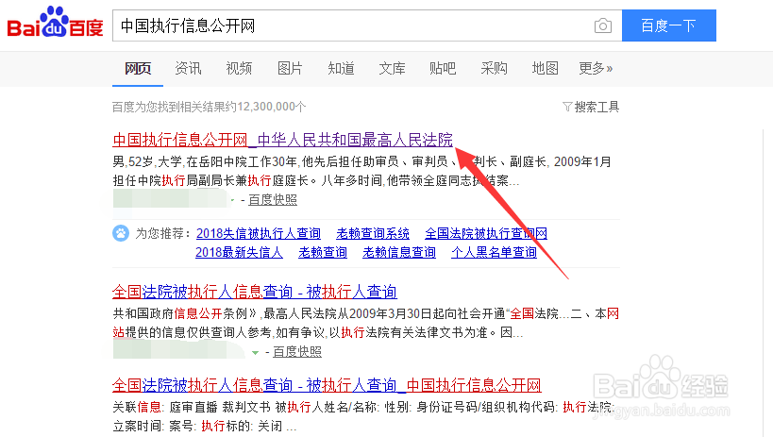Click suggestion 个人黑名单查询
Screen dimensions: 773x437
[494, 253]
